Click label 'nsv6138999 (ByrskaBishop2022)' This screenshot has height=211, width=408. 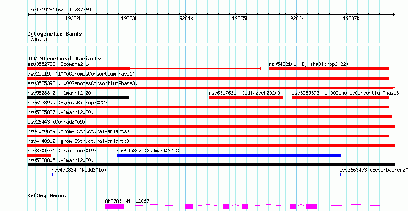point(67,103)
